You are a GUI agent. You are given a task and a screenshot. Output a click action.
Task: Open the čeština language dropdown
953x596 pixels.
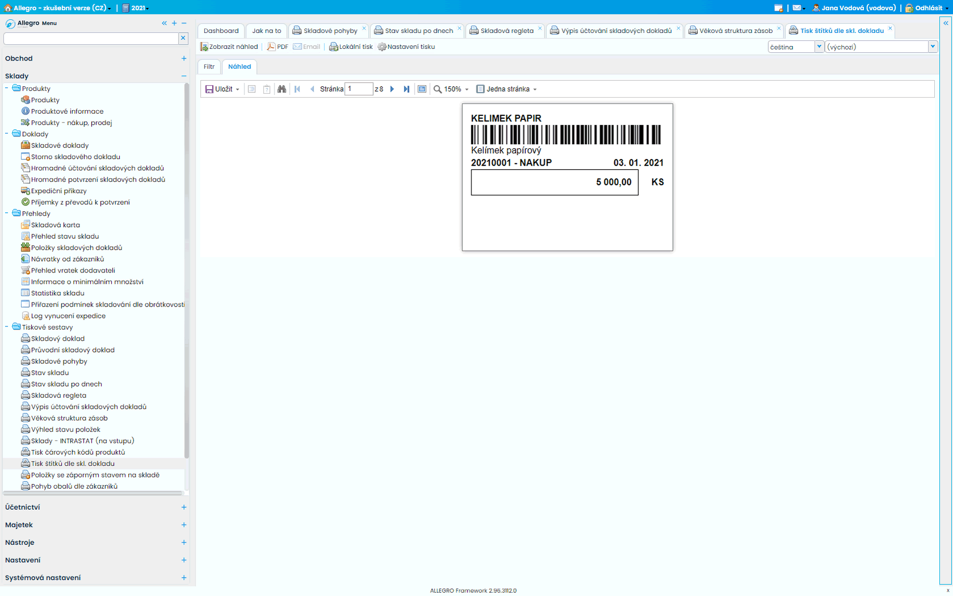tap(819, 47)
